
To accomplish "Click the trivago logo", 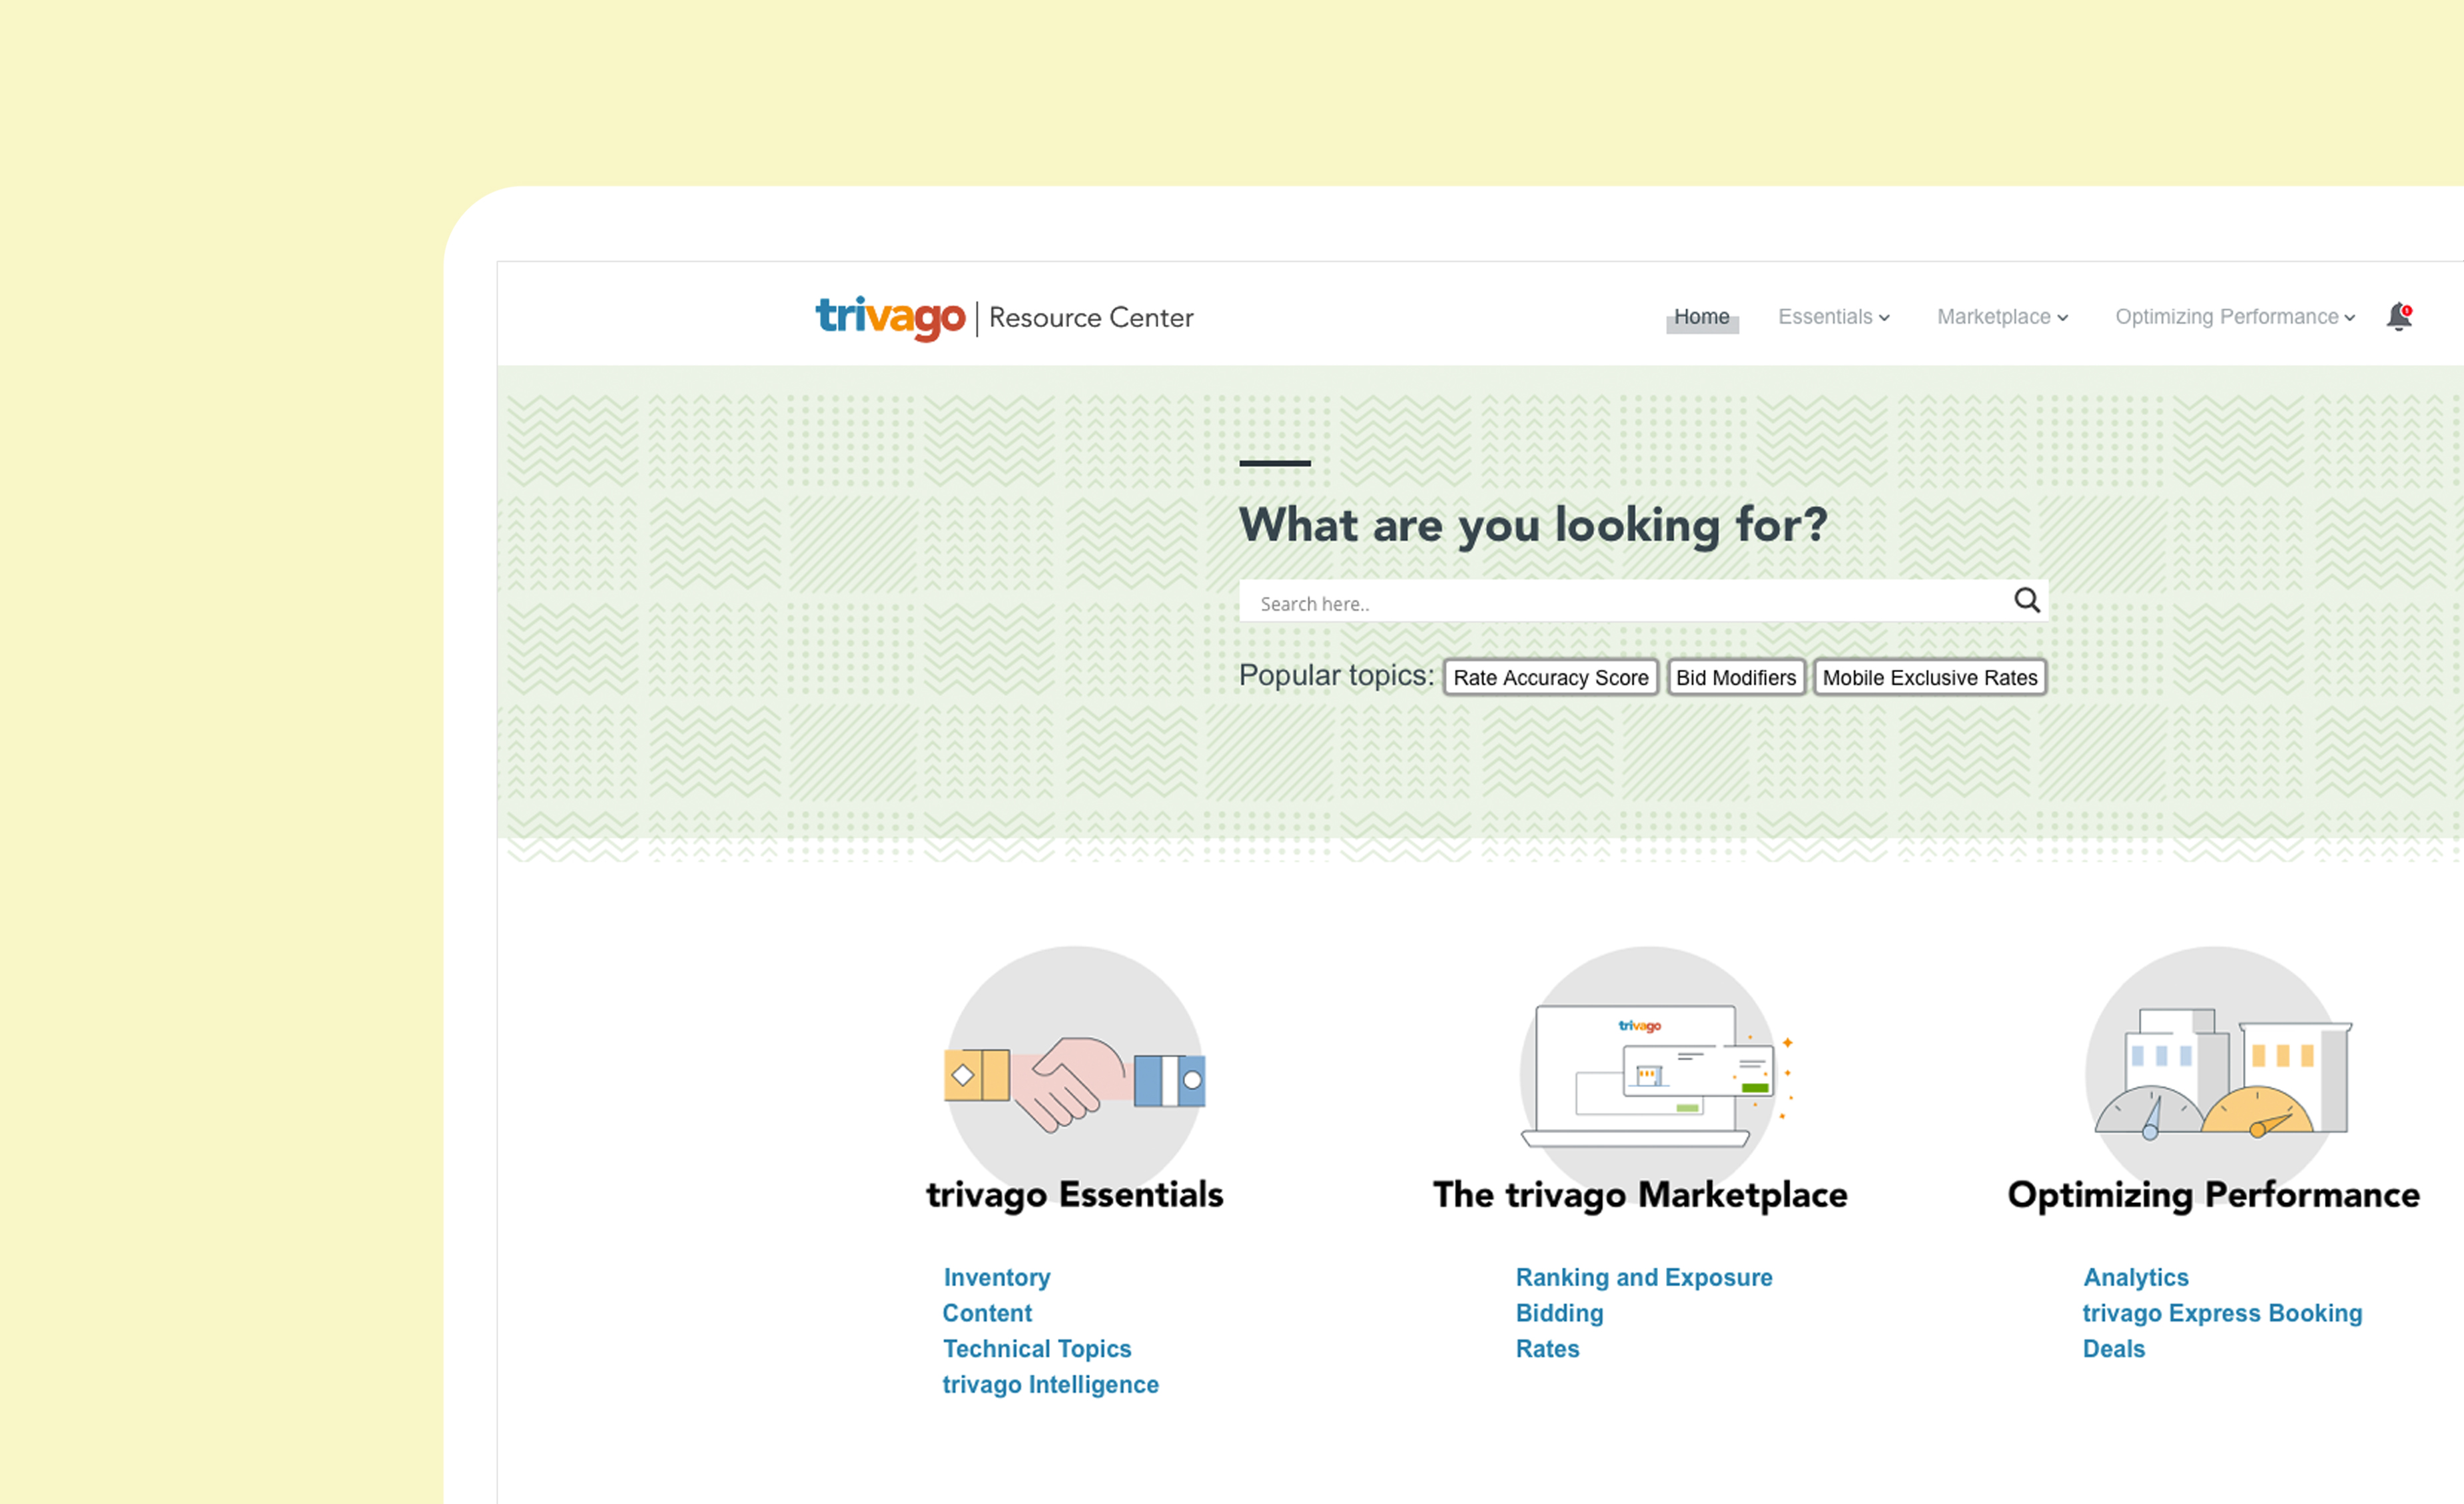I will 890,318.
